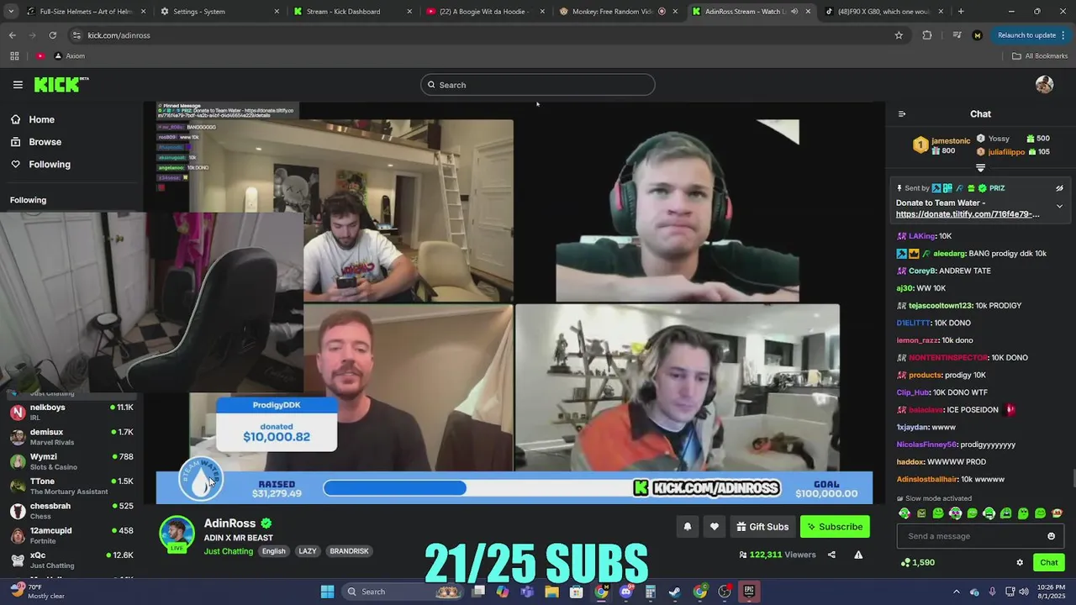Screen dimensions: 1076x605
Task: Open Chrome media control icon
Action: tap(957, 35)
